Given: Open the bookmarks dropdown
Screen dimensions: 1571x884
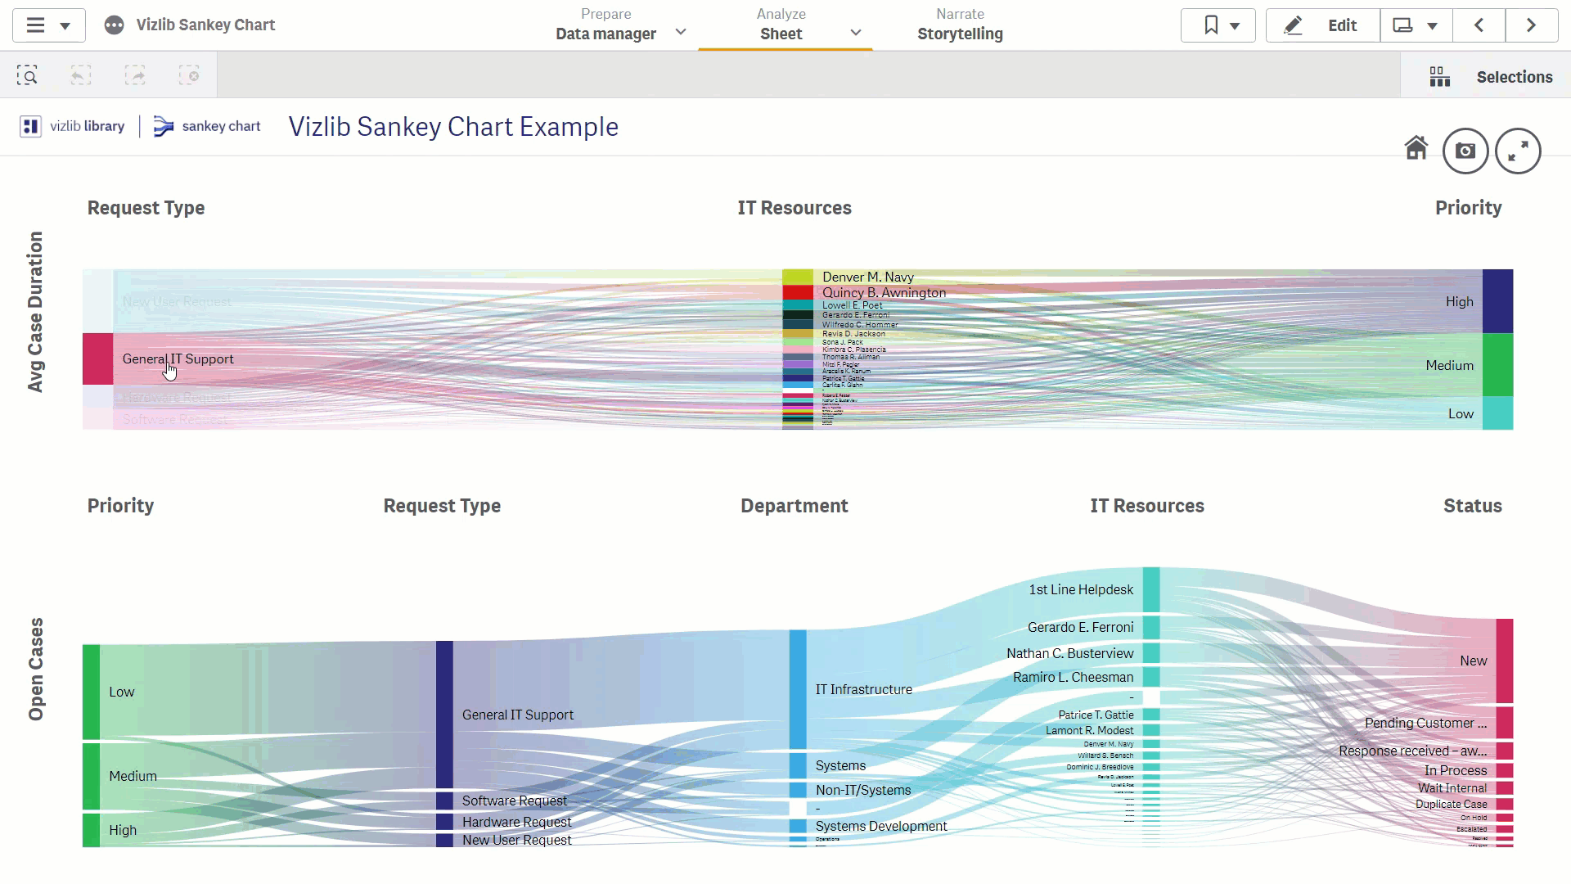Looking at the screenshot, I should tap(1218, 25).
